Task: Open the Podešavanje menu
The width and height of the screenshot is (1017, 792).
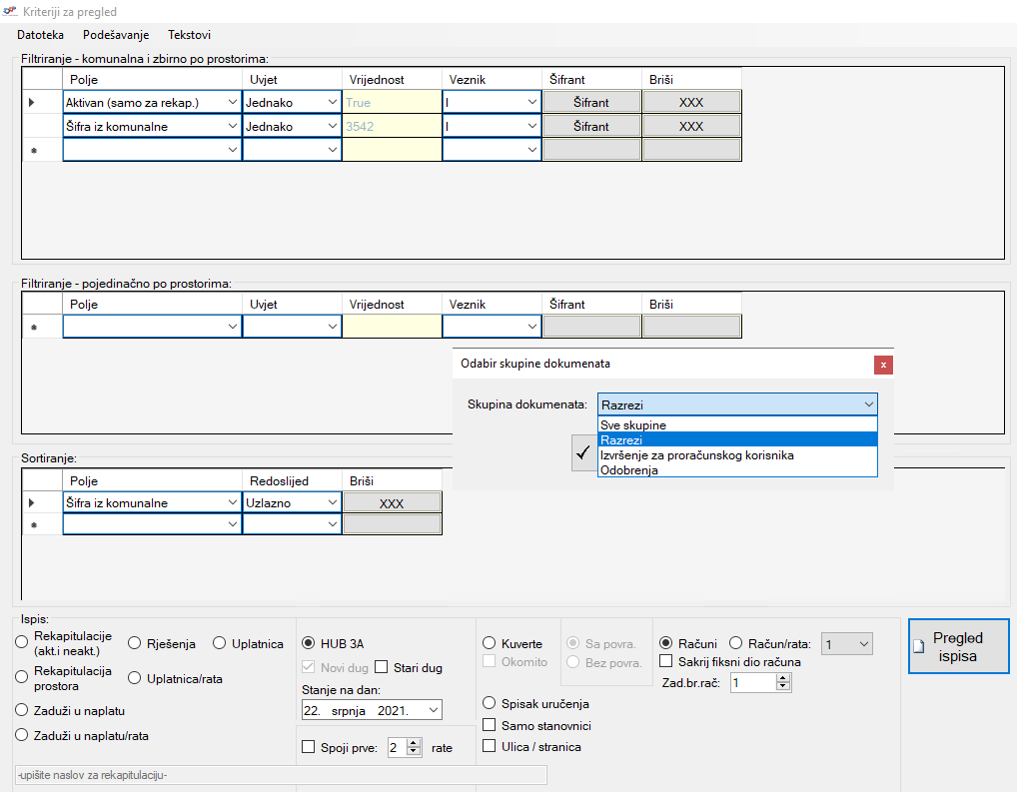Action: coord(116,34)
